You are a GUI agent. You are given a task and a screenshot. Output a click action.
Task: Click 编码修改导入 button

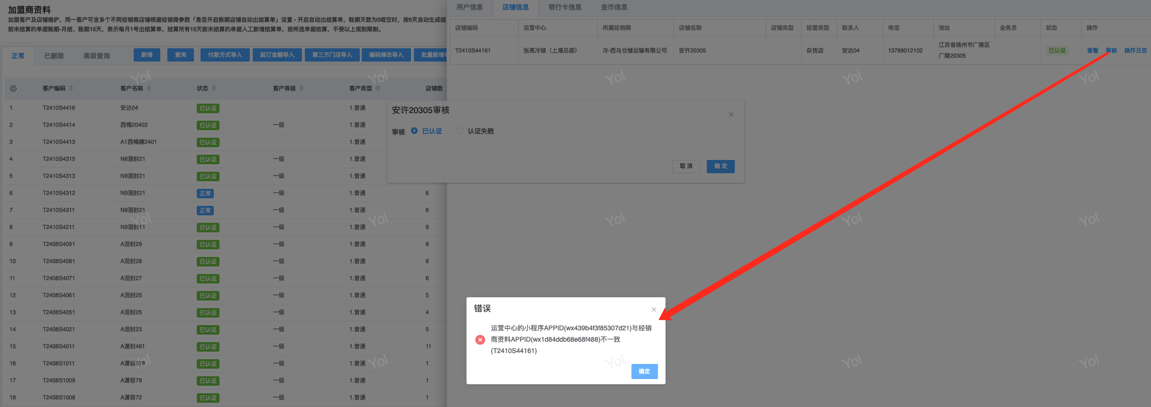(386, 55)
